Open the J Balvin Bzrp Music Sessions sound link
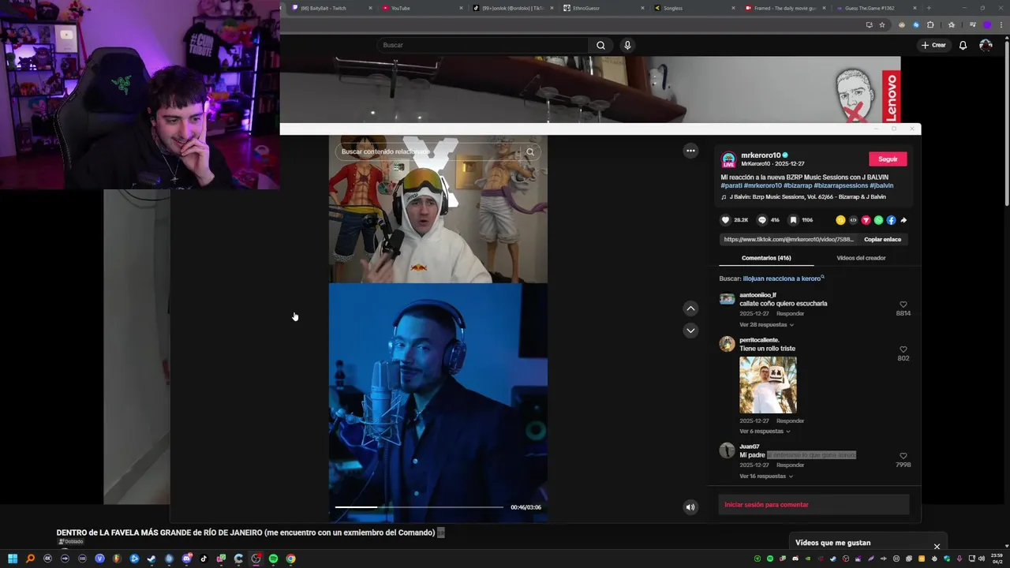This screenshot has height=568, width=1010. (x=803, y=197)
